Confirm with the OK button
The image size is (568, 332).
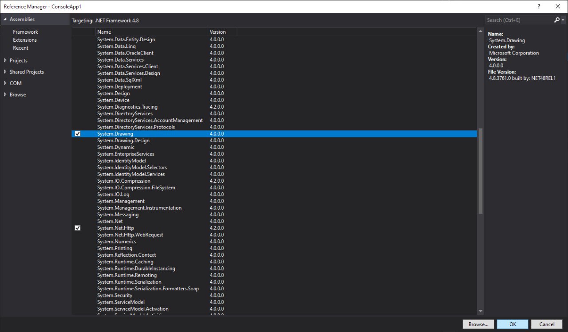click(x=513, y=324)
